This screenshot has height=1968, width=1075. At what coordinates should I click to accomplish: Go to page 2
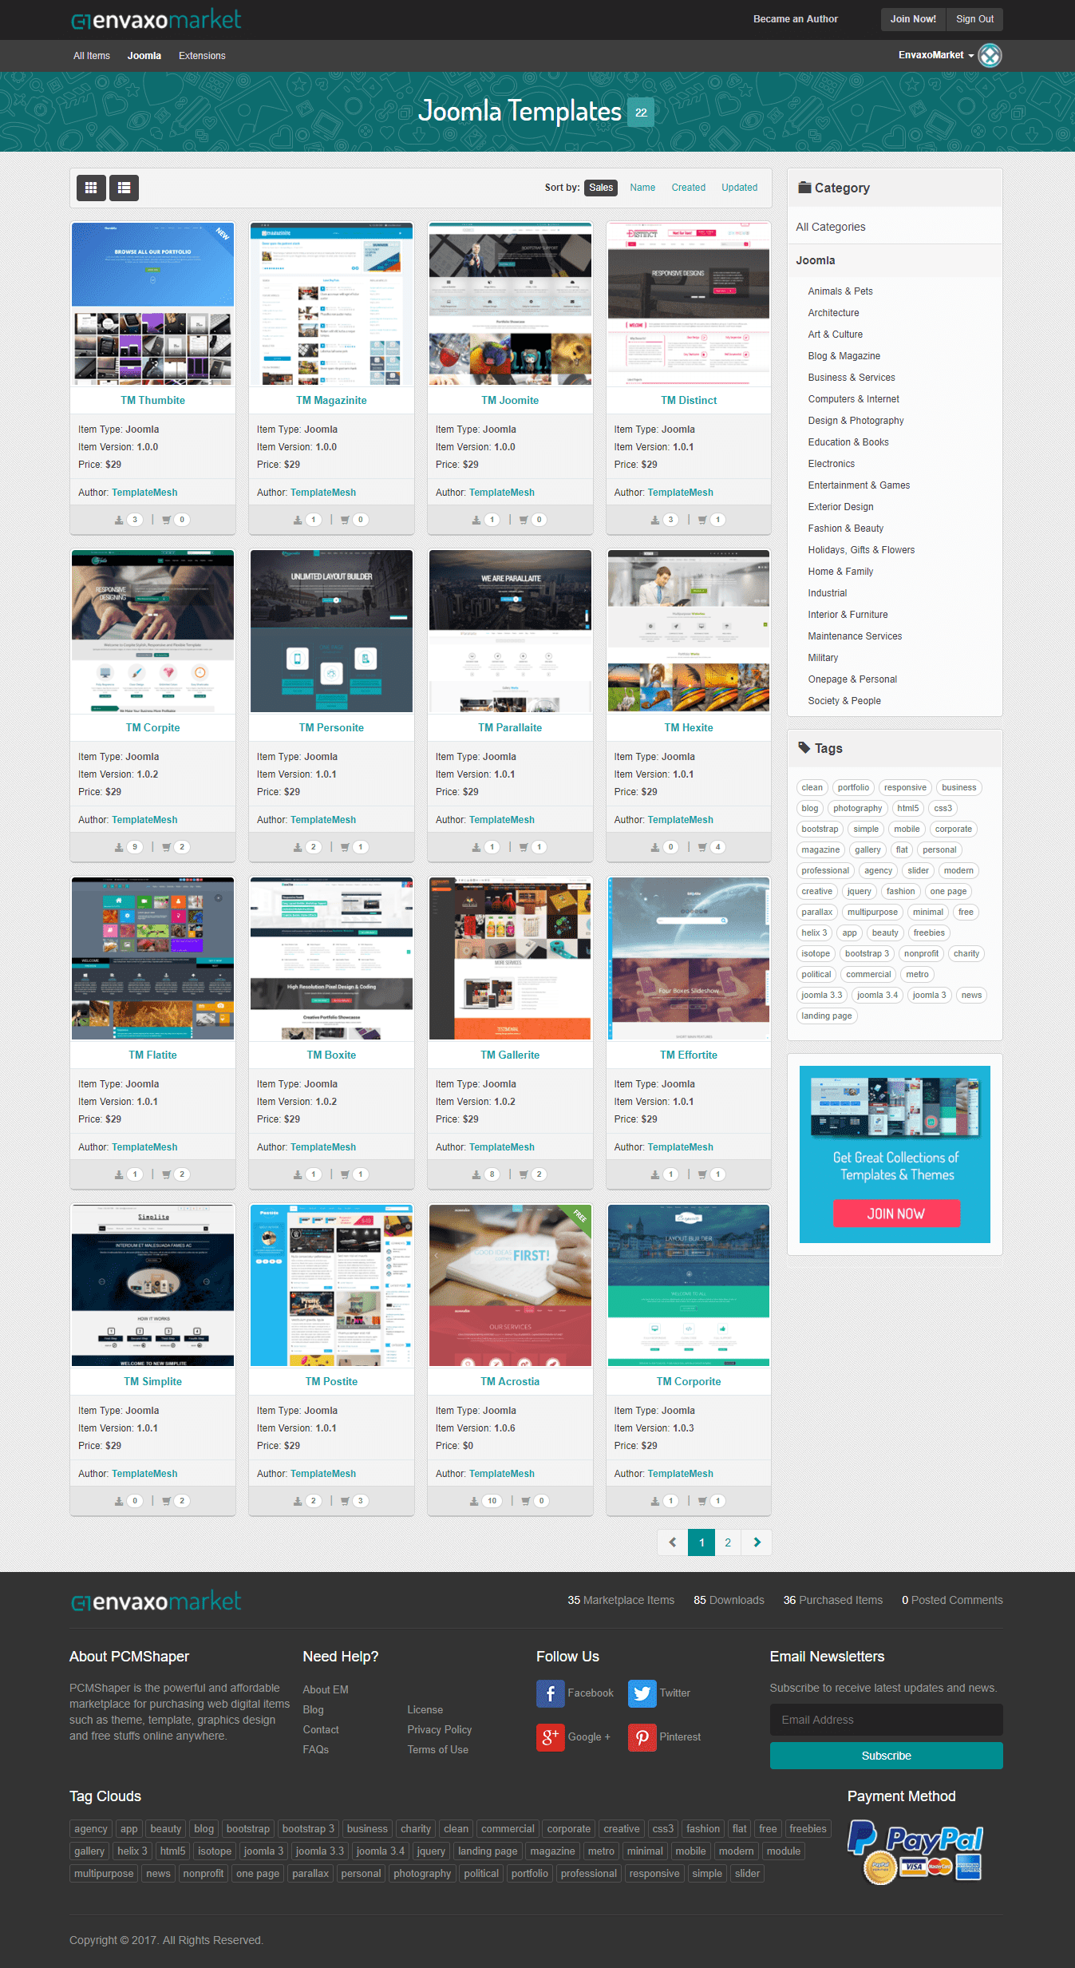[x=728, y=1542]
